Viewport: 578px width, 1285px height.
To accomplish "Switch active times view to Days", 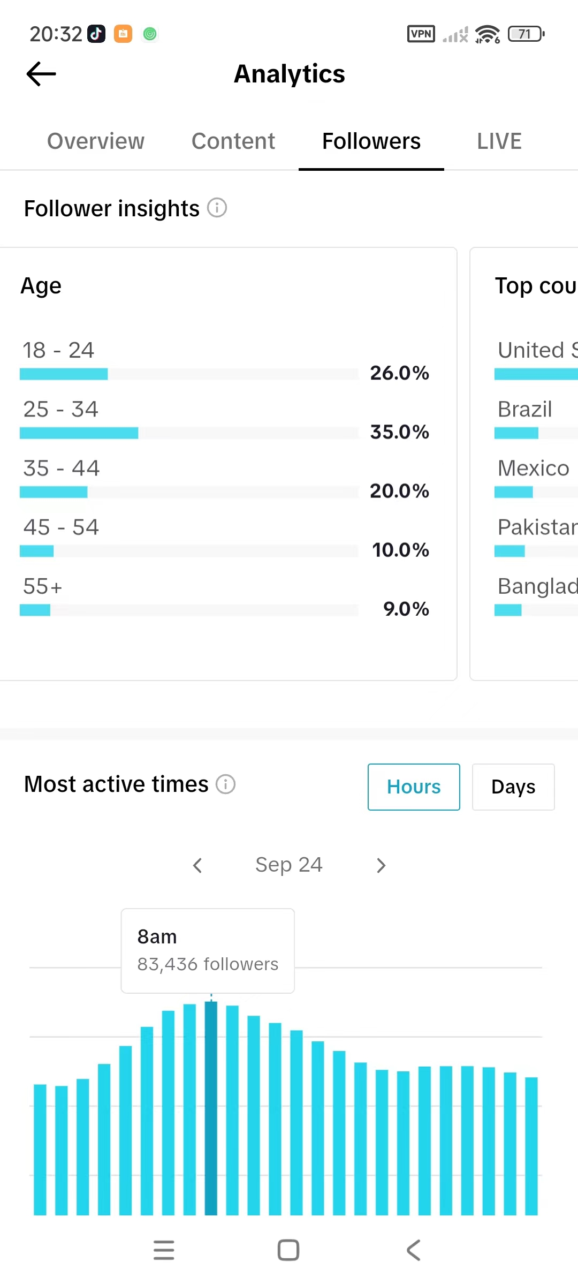I will click(x=513, y=787).
